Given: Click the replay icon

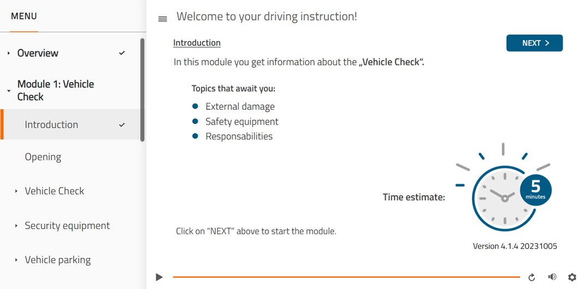Looking at the screenshot, I should tap(531, 278).
